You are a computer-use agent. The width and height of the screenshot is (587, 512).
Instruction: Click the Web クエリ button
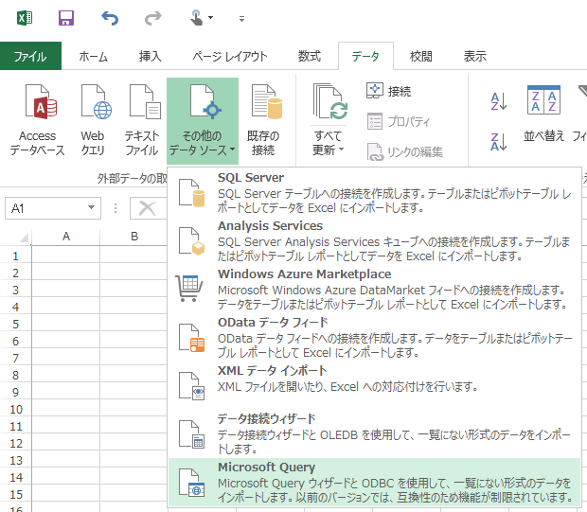click(93, 120)
